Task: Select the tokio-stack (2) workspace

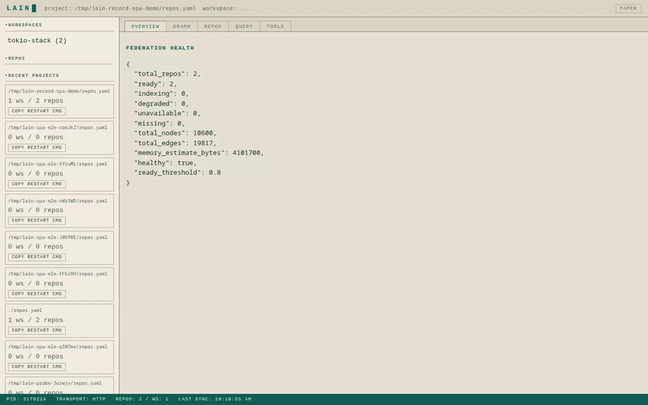Action: pyautogui.click(x=37, y=40)
